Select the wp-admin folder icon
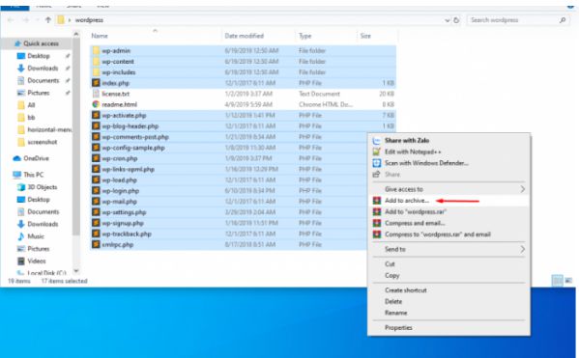 (x=96, y=50)
